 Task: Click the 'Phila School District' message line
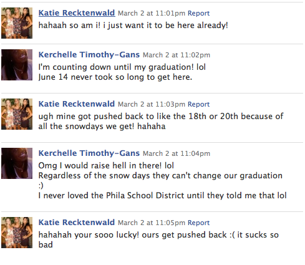(162, 196)
